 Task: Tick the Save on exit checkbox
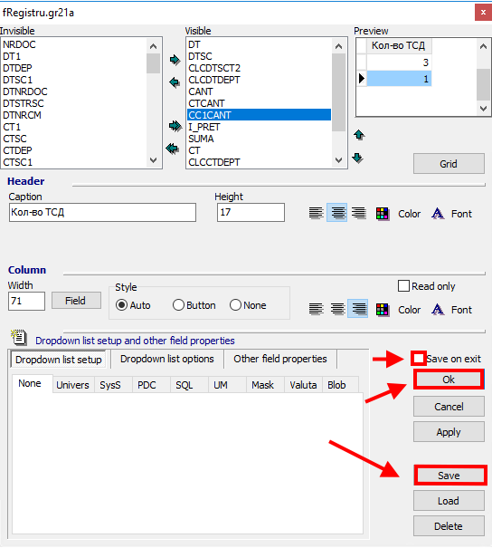[x=419, y=359]
